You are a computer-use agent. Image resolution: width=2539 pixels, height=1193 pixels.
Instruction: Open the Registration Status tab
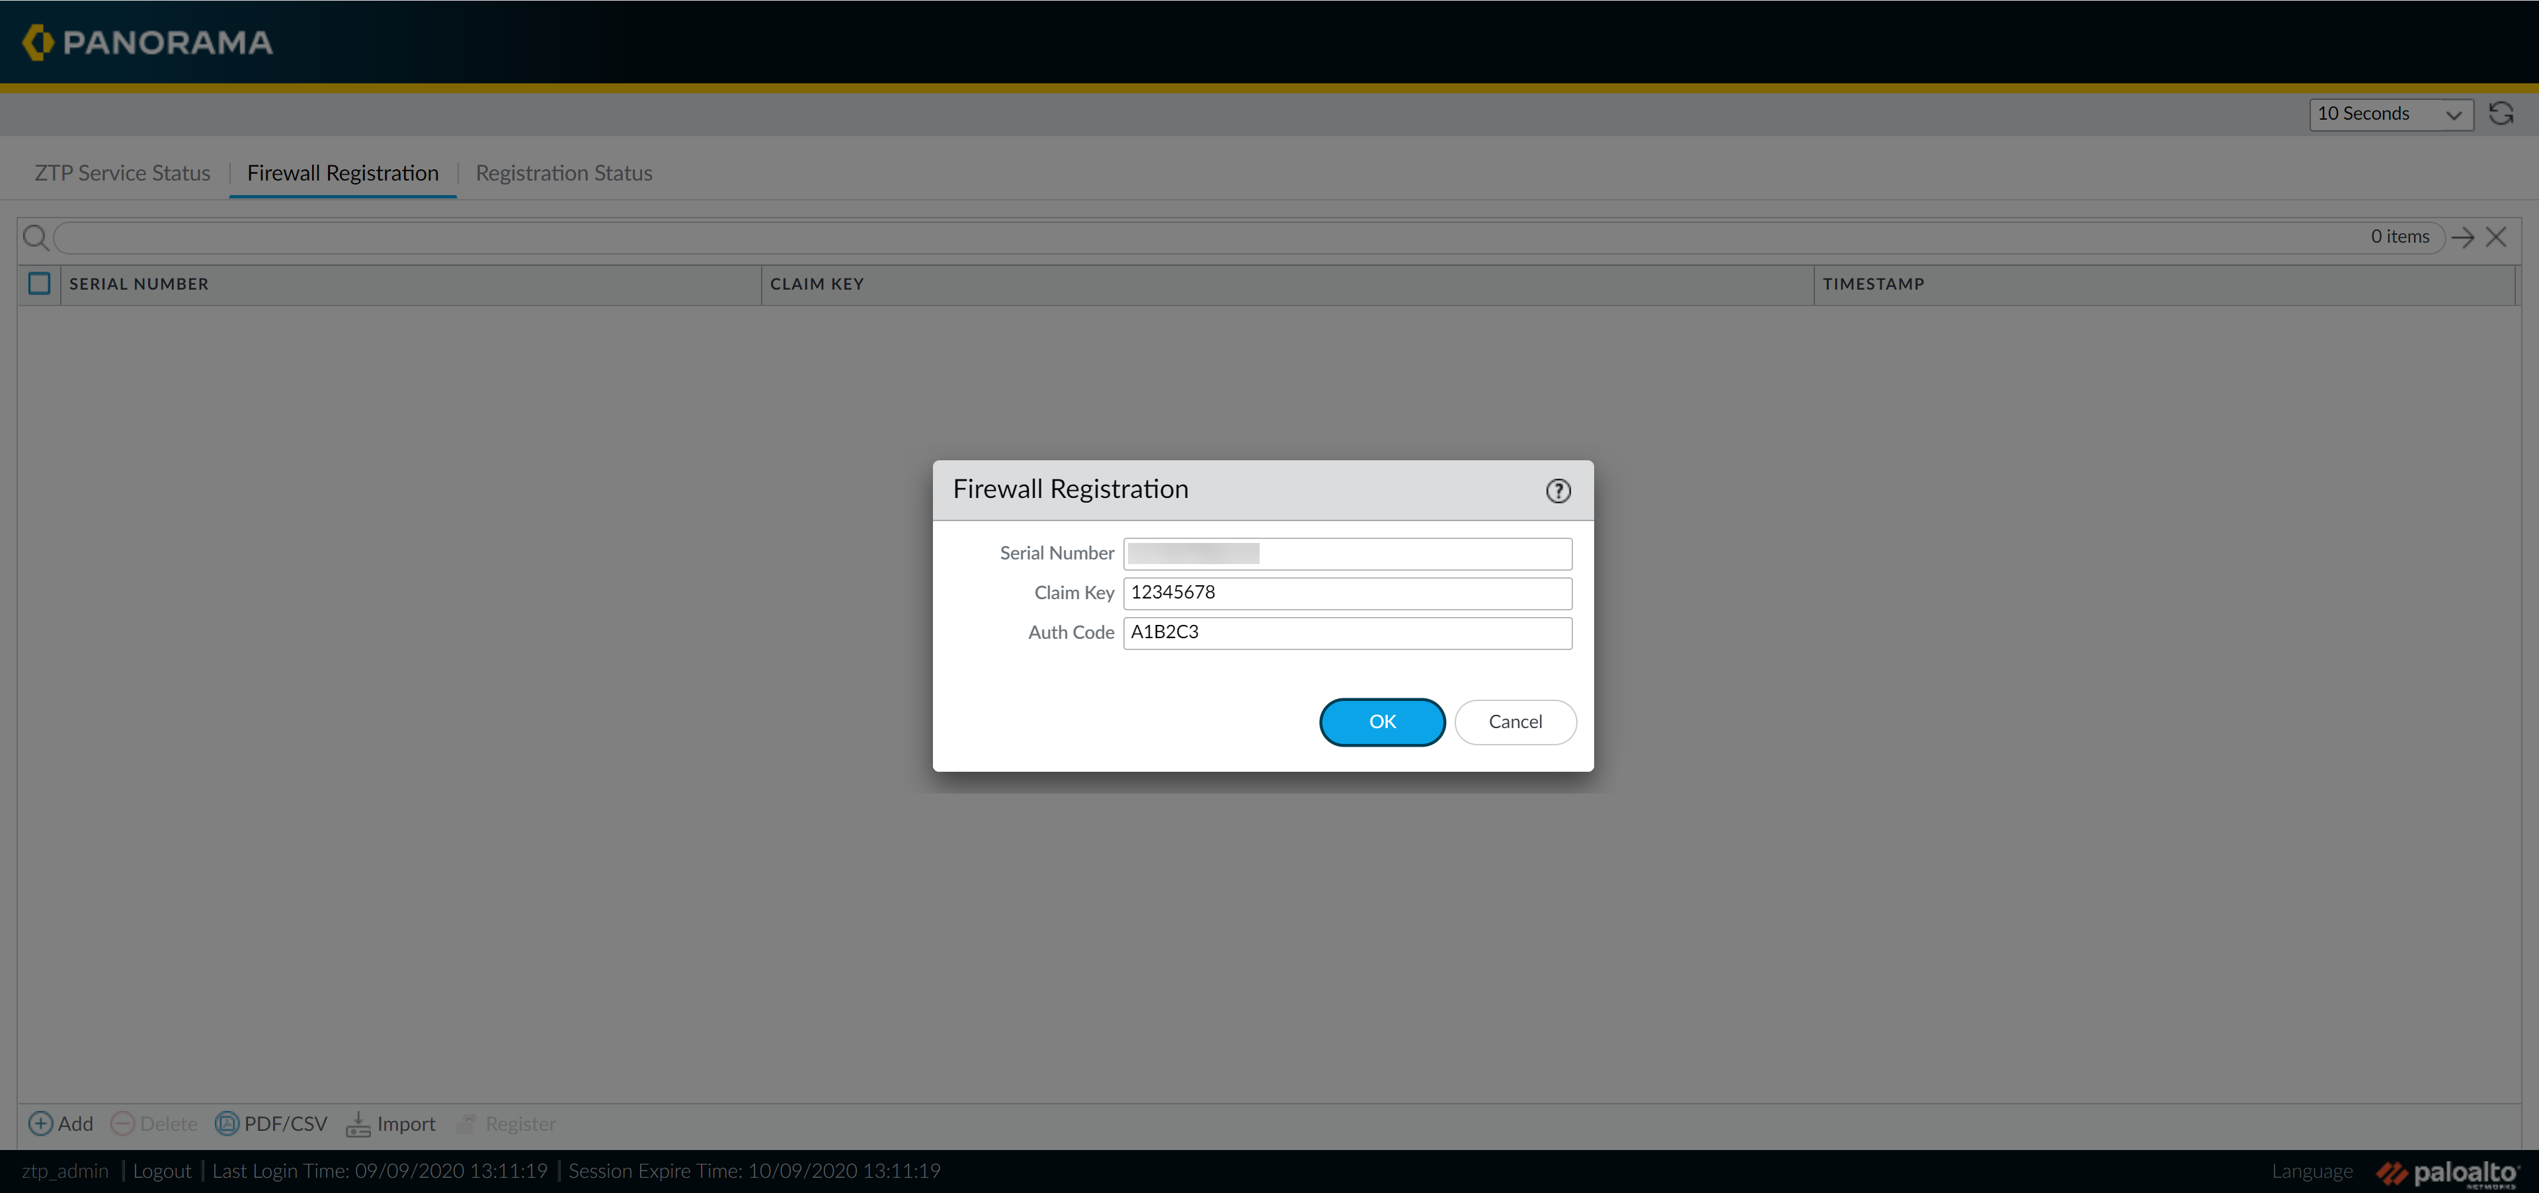564,173
